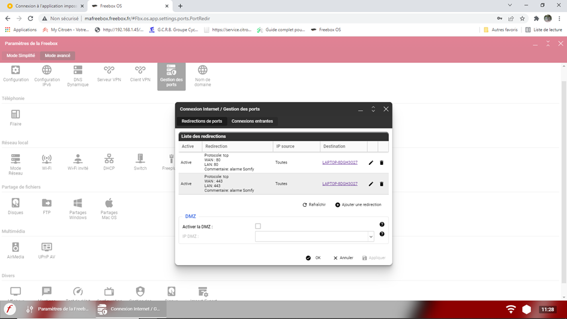Open the Chrome extensions puzzle icon

pyautogui.click(x=536, y=19)
